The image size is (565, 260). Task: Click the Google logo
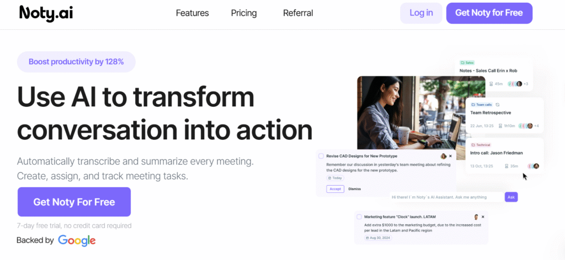click(x=77, y=240)
